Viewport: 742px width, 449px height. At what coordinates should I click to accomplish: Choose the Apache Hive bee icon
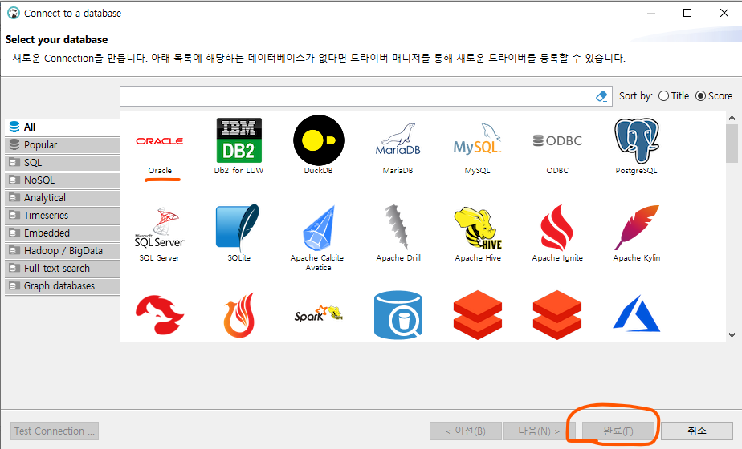(x=478, y=228)
